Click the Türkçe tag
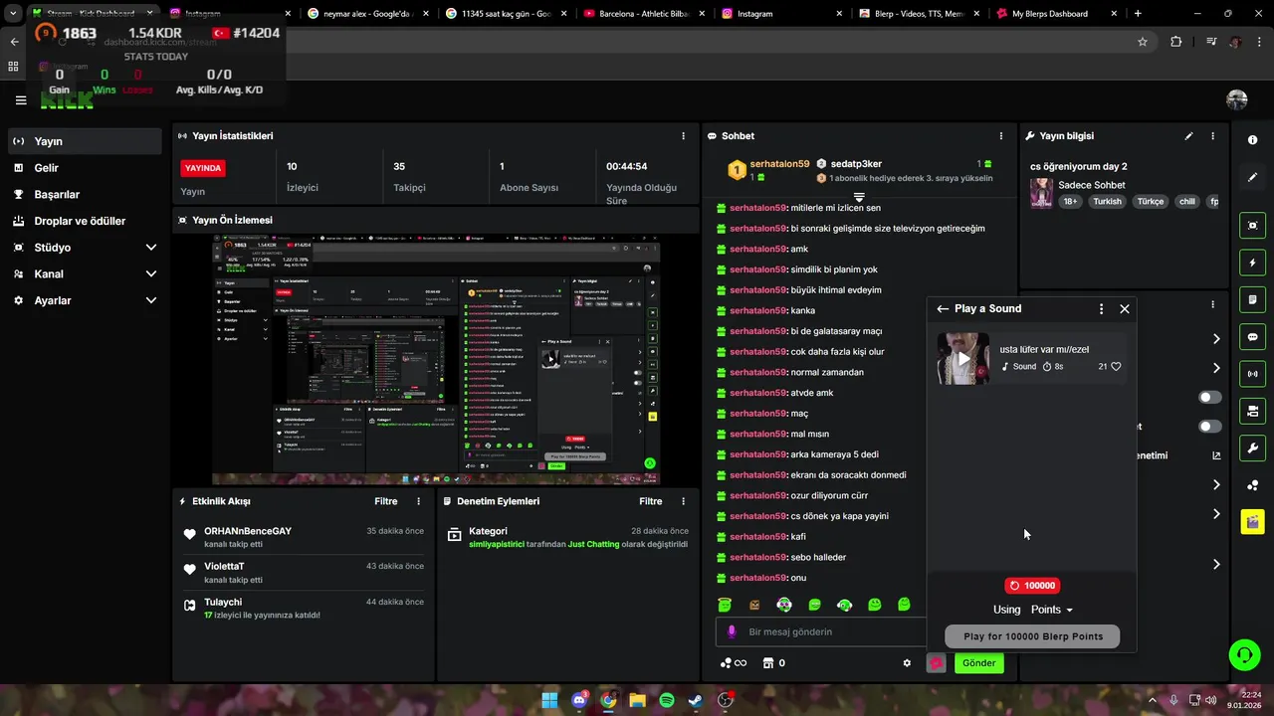 click(x=1150, y=201)
